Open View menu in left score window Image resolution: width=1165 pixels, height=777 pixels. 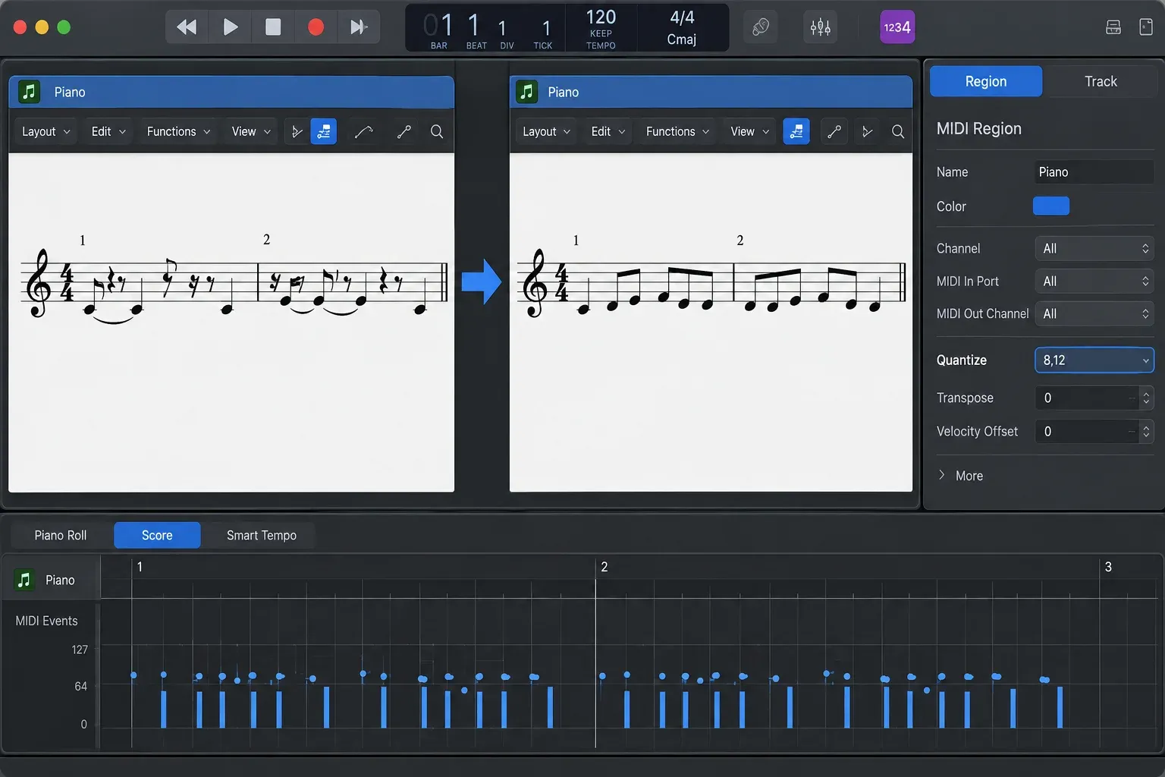click(250, 131)
